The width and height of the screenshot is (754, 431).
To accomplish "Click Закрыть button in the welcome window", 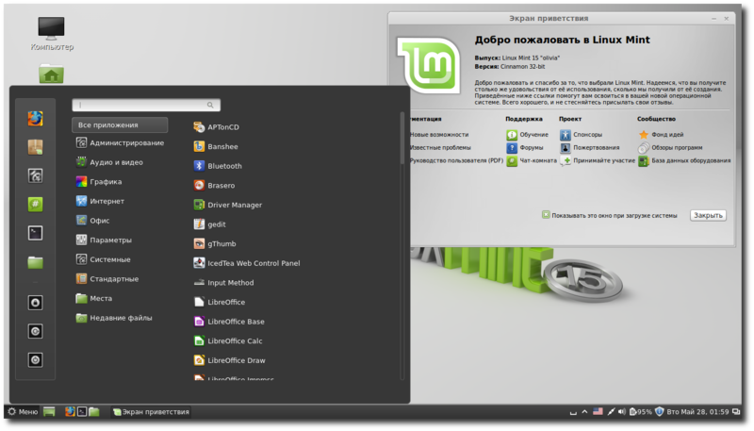I will [x=709, y=215].
